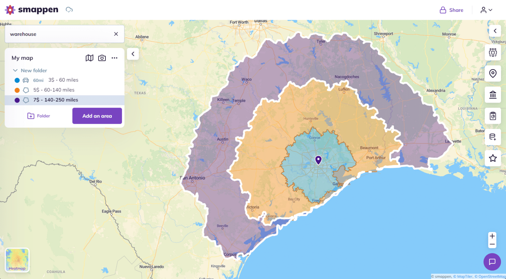The width and height of the screenshot is (506, 279).
Task: Collapse the right toolbar with arrow
Action: 495,31
